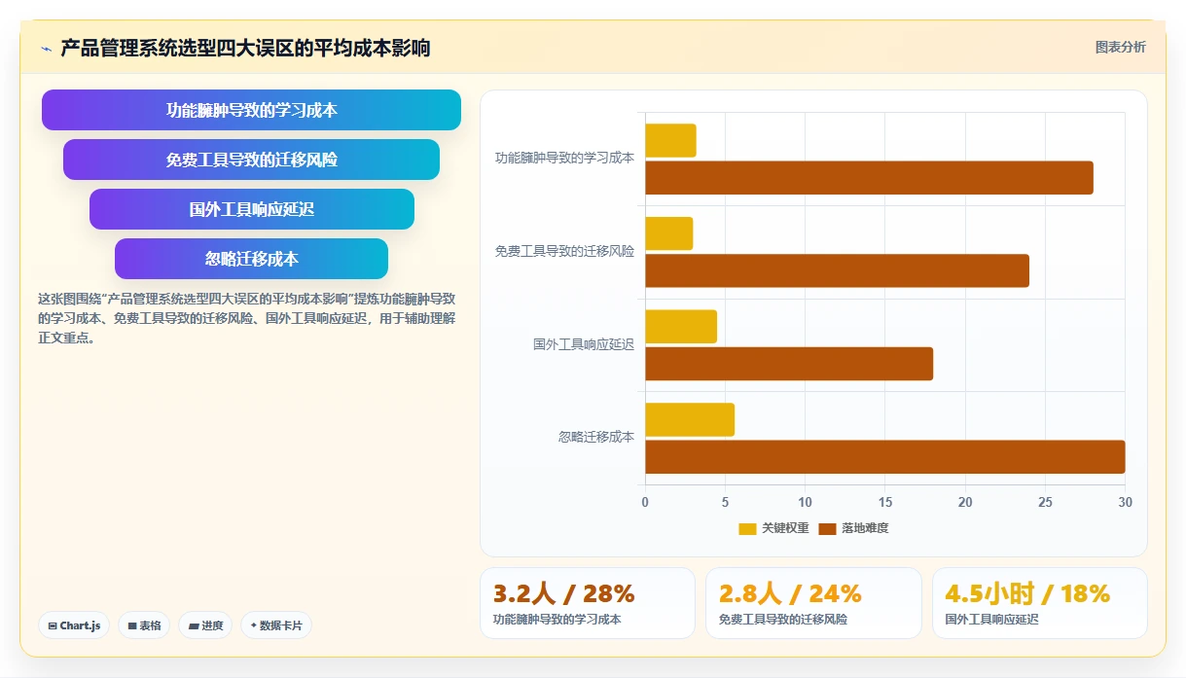Open the 4.5小时 / 18% data card
Viewport: 1186px width, 678px height.
tap(1039, 602)
